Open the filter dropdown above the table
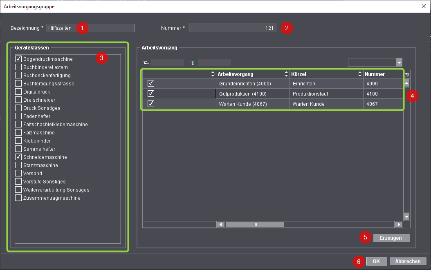This screenshot has height=270, width=431. coord(399,62)
